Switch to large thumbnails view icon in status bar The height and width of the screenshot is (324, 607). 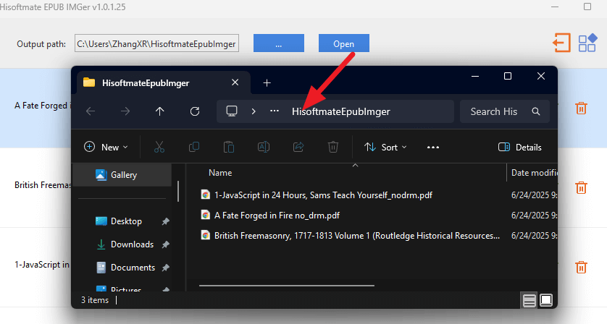click(546, 300)
